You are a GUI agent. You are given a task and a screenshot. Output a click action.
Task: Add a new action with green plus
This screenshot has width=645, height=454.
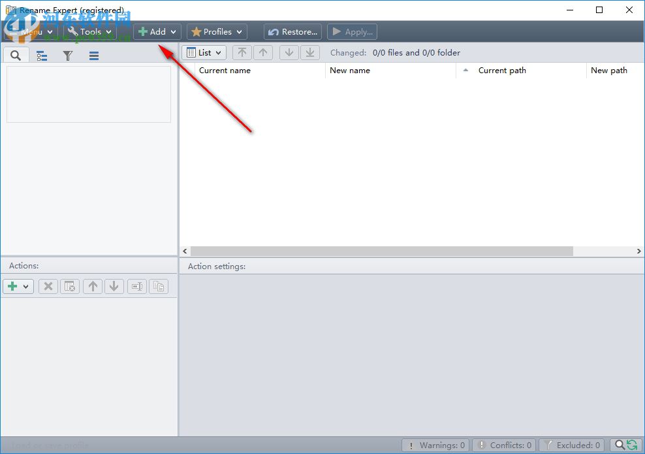13,287
